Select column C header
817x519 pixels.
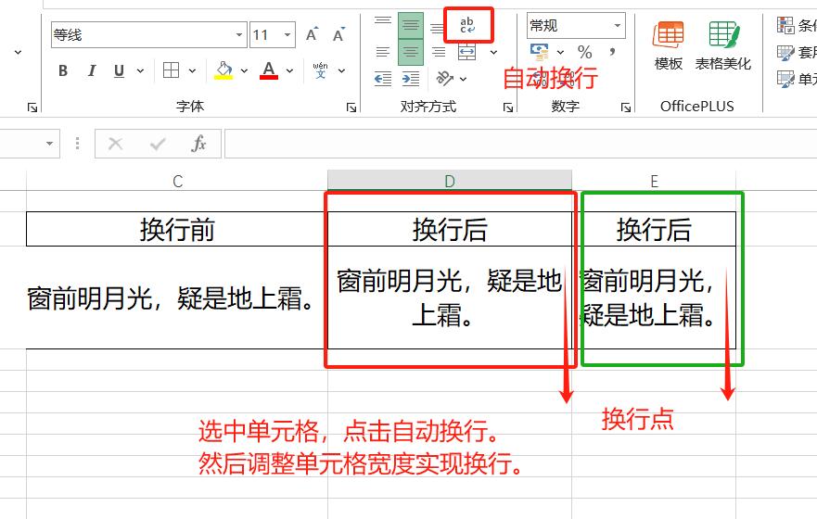click(177, 181)
